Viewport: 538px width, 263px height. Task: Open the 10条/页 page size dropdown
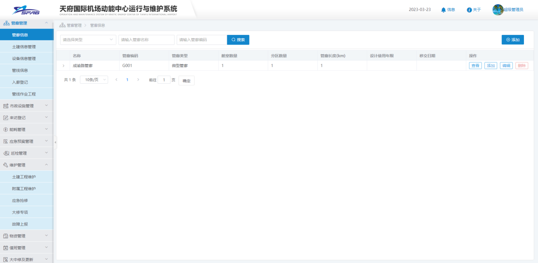click(x=94, y=80)
